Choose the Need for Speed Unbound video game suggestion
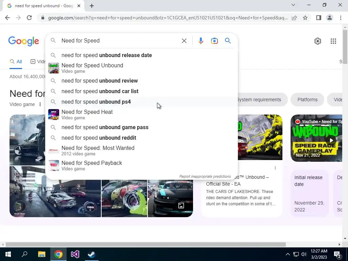 click(x=142, y=68)
